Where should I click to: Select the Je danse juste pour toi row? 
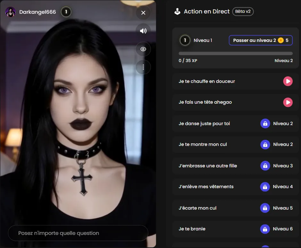point(236,124)
